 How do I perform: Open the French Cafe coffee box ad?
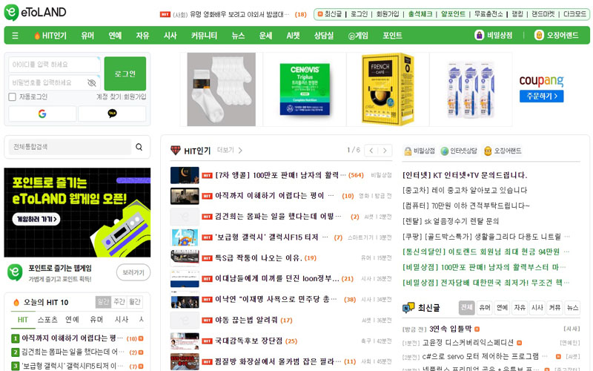tap(388, 89)
